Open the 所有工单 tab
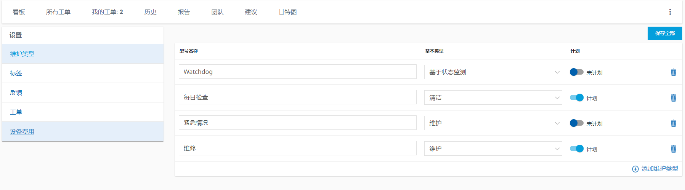Viewport: 685px width, 190px height. click(58, 12)
